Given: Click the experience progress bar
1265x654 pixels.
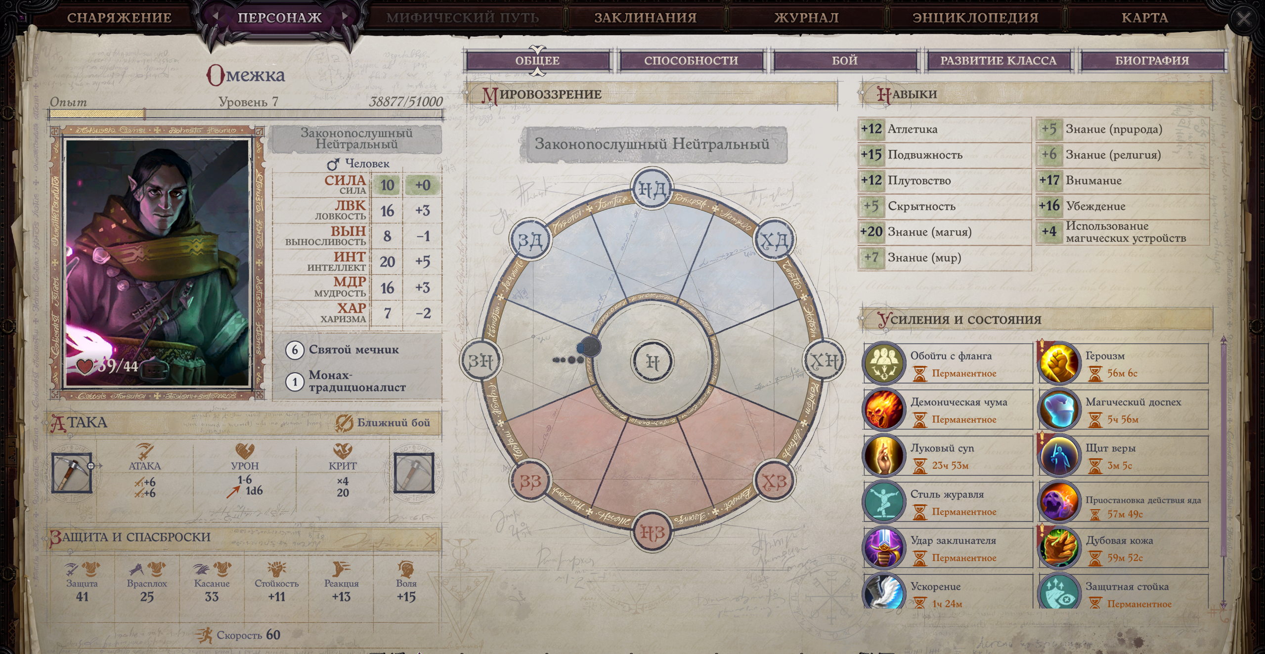Looking at the screenshot, I should click(246, 115).
